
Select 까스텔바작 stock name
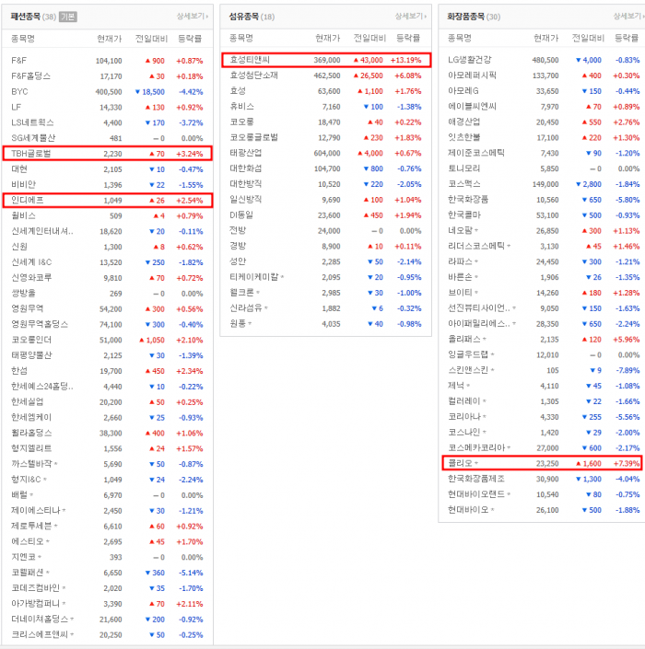pyautogui.click(x=31, y=464)
